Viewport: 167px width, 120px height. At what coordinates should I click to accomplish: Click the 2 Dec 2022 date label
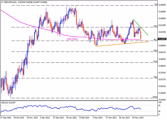(x=45, y=118)
